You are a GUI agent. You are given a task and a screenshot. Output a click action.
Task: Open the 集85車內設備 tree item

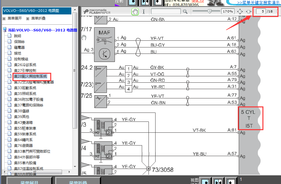pos(25,163)
